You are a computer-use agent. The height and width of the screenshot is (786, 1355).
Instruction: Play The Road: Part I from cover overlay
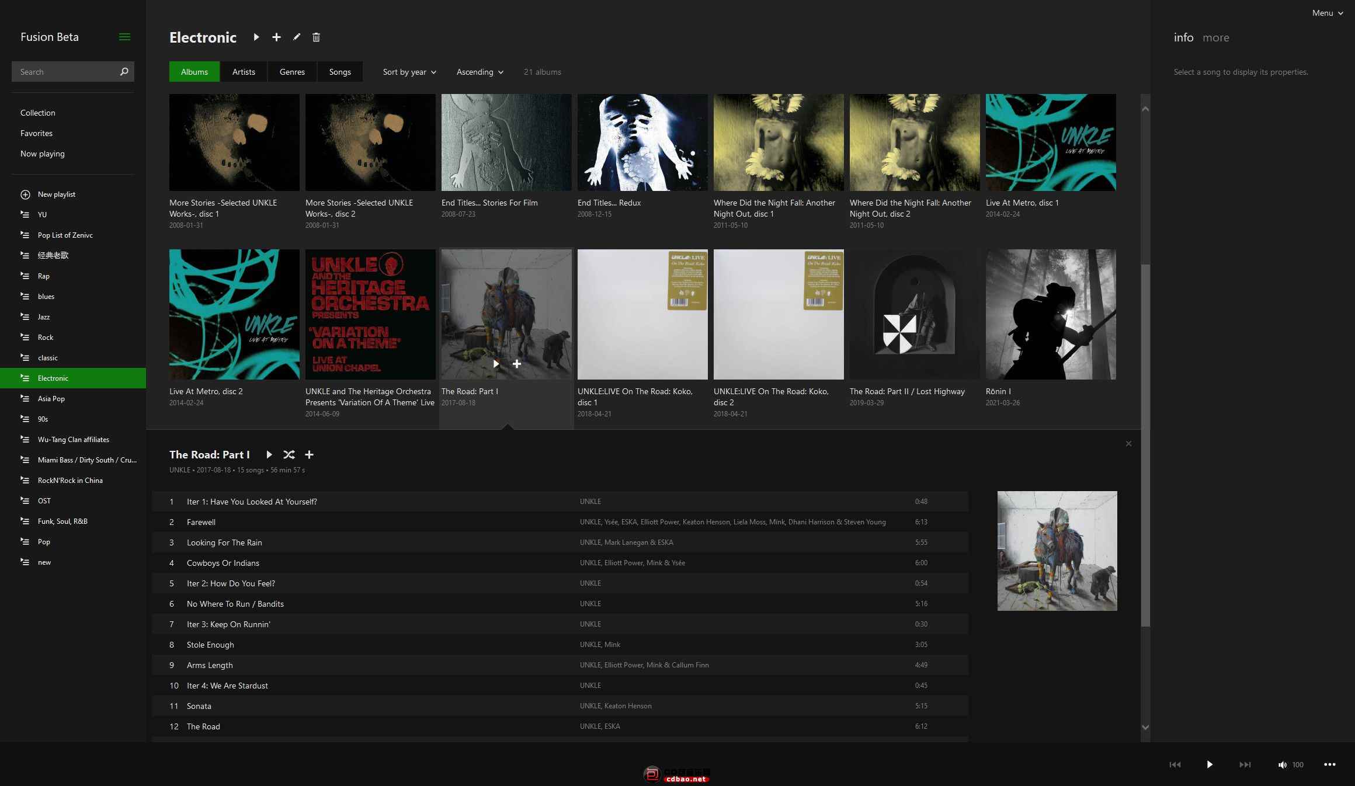coord(496,364)
